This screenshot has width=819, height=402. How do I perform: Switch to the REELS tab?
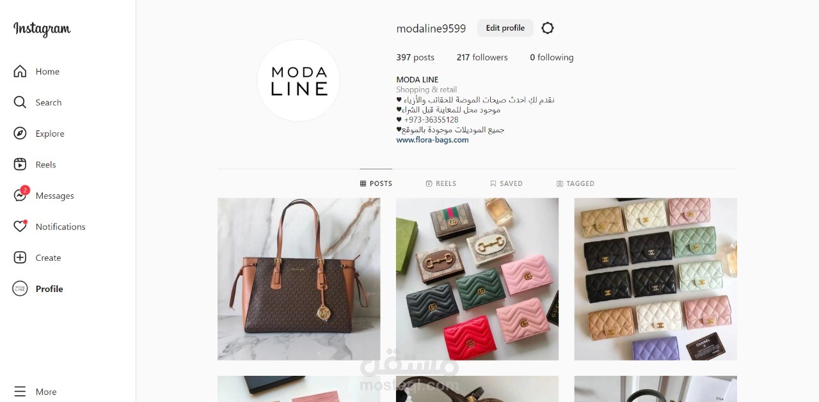coord(441,183)
